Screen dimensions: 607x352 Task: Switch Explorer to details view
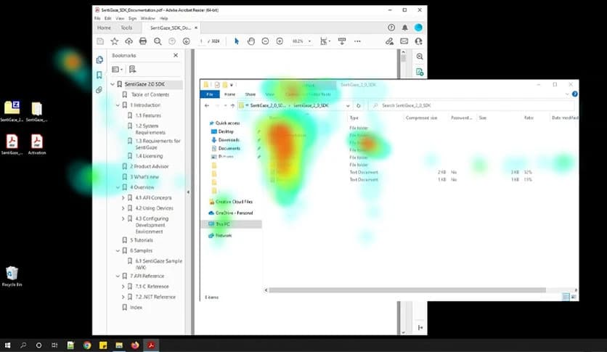566,297
